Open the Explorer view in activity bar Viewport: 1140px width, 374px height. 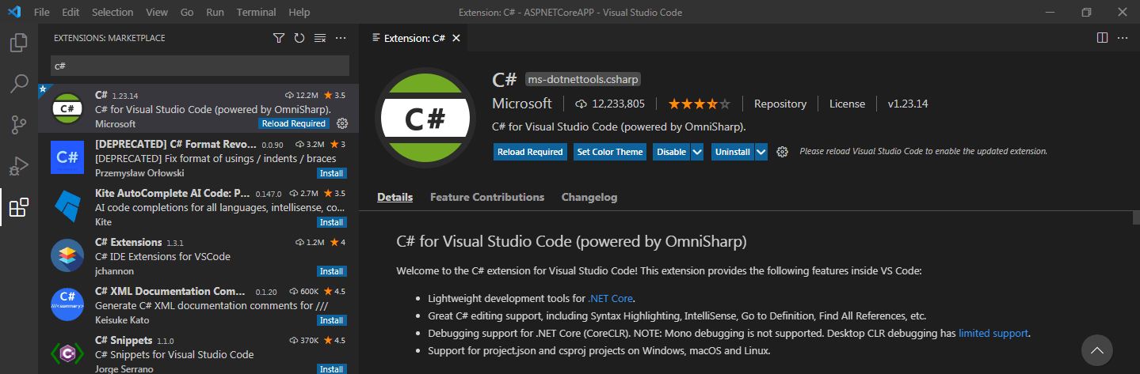click(19, 43)
